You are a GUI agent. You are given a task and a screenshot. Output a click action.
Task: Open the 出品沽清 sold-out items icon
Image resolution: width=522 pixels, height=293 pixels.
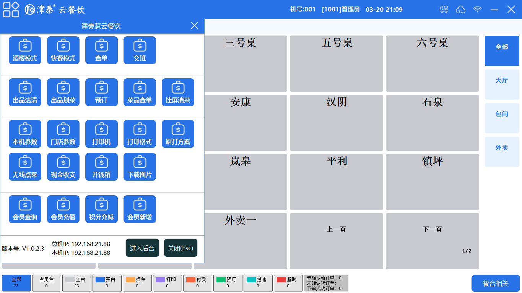click(25, 92)
